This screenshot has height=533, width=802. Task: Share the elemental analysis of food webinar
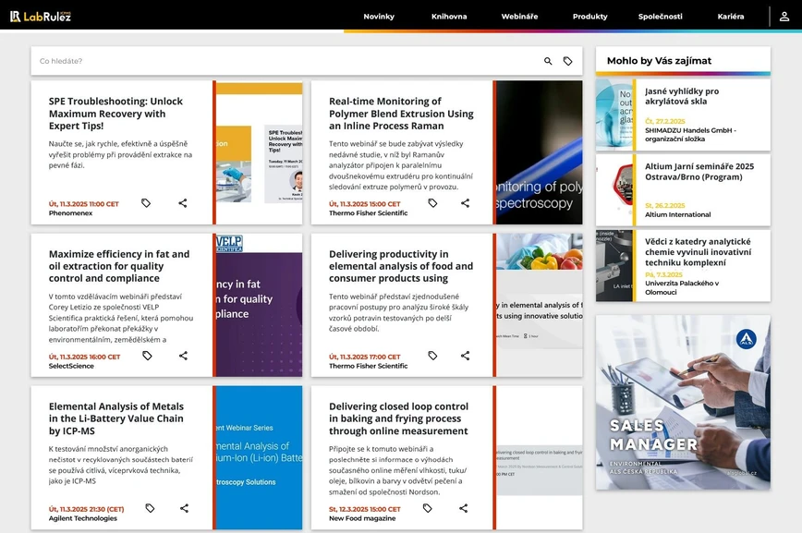[x=465, y=356]
